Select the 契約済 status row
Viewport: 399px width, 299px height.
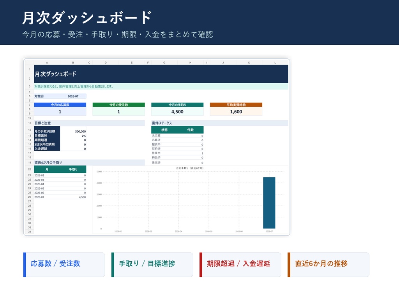pyautogui.click(x=177, y=149)
